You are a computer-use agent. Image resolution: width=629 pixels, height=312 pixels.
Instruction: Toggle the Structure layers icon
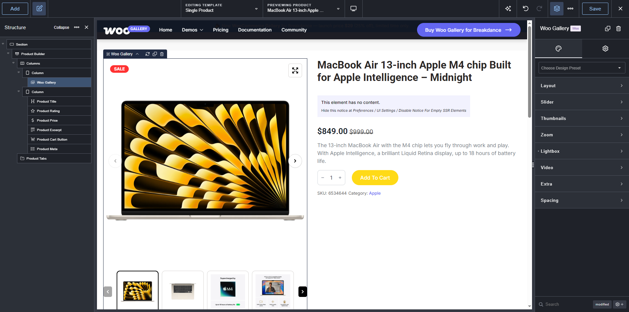pos(557,9)
